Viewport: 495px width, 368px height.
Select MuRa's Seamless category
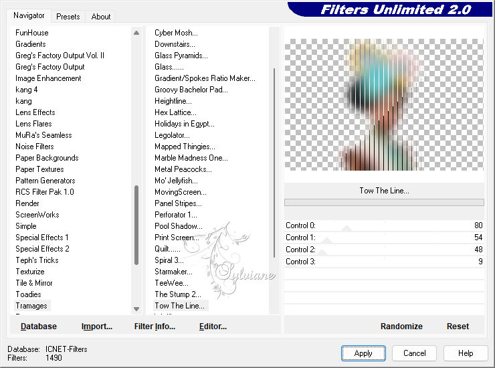43,135
